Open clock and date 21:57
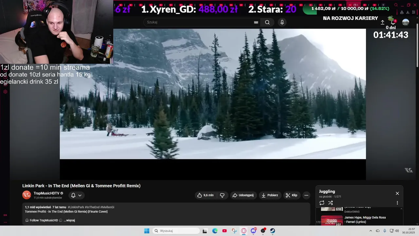The image size is (419, 236). tap(409, 231)
